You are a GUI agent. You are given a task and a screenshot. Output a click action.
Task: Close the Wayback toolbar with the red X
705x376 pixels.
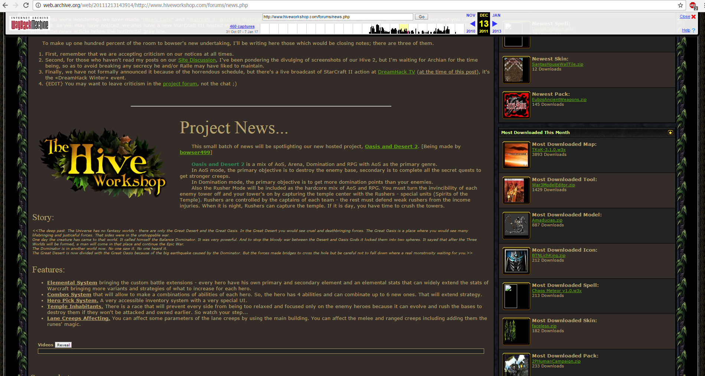(x=693, y=16)
